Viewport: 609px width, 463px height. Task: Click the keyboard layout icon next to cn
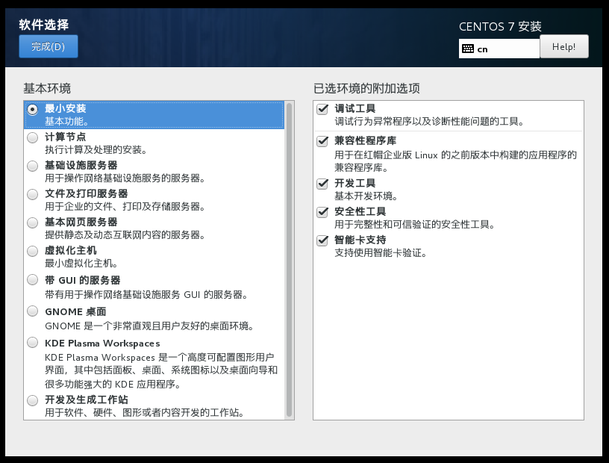[468, 49]
